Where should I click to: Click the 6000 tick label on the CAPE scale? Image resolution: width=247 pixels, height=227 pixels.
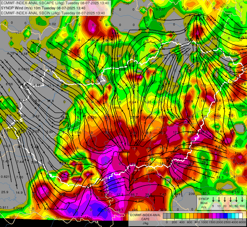(x=242, y=222)
